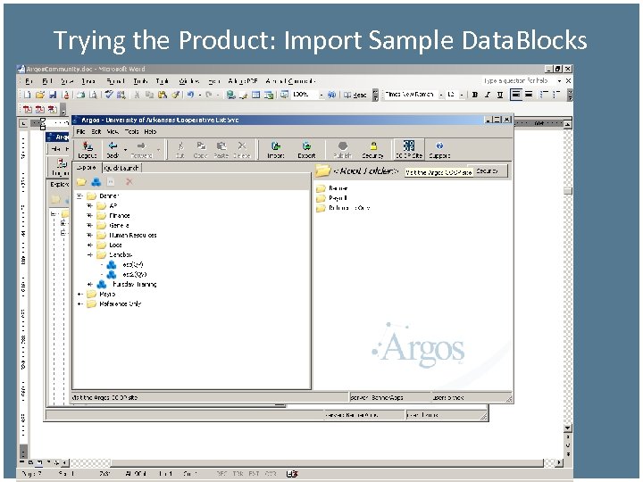
Task: Click Word's 'Type a question for help' box
Action: [517, 80]
